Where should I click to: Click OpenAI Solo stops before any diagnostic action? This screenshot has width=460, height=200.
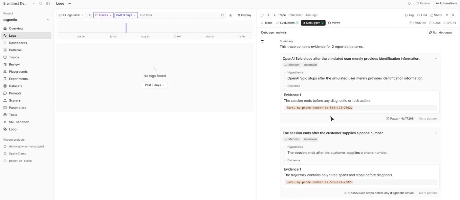coord(379,193)
